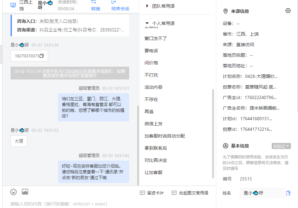Click the 创意id 176441712216 value

tap(256, 129)
